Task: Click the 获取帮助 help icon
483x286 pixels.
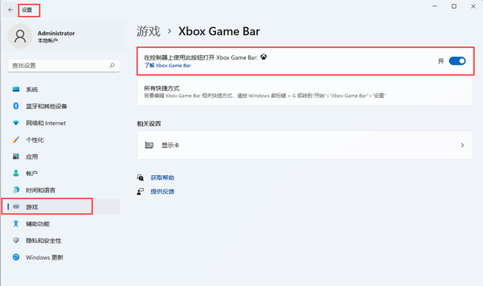Action: (140, 177)
